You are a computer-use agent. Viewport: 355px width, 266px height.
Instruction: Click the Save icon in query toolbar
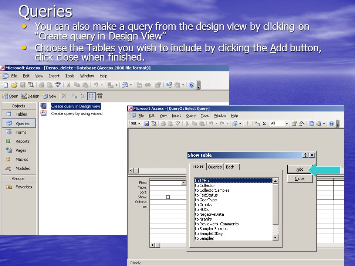147,123
